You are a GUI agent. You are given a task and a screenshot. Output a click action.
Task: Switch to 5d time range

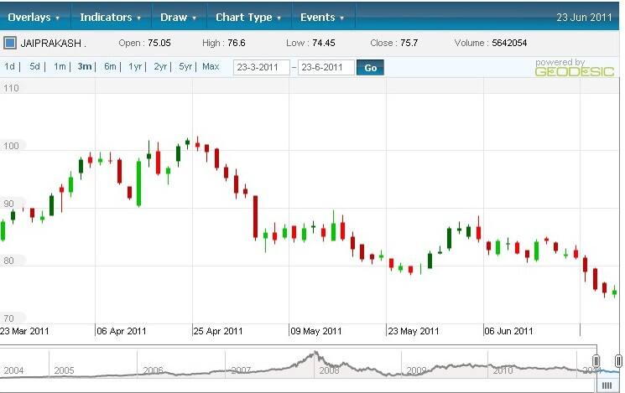point(34,67)
